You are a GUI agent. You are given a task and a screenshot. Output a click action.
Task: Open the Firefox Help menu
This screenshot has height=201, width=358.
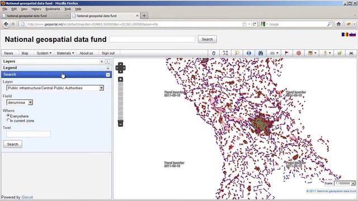point(78,9)
